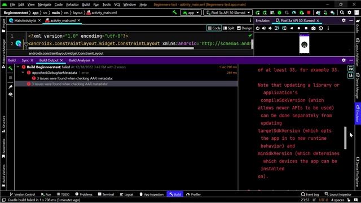
Task: Click the Make Project hammer icon in the top toolbar
Action: 175,12
